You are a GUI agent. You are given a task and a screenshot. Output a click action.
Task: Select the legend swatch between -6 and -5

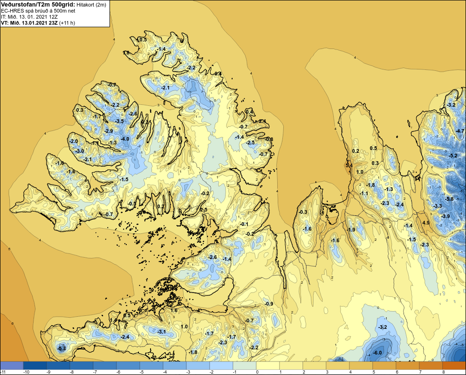coord(128,366)
